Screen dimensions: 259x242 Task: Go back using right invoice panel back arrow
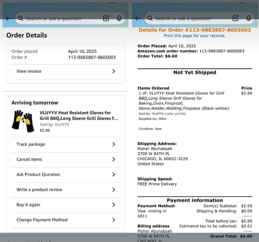pos(138,19)
